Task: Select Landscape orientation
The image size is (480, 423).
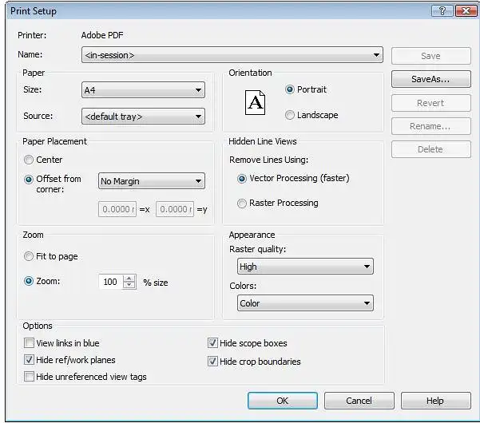Action: click(290, 115)
